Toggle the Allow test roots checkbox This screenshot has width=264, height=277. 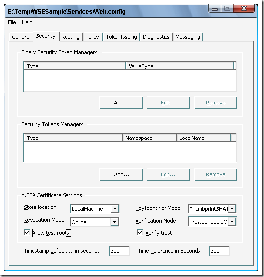(x=27, y=232)
